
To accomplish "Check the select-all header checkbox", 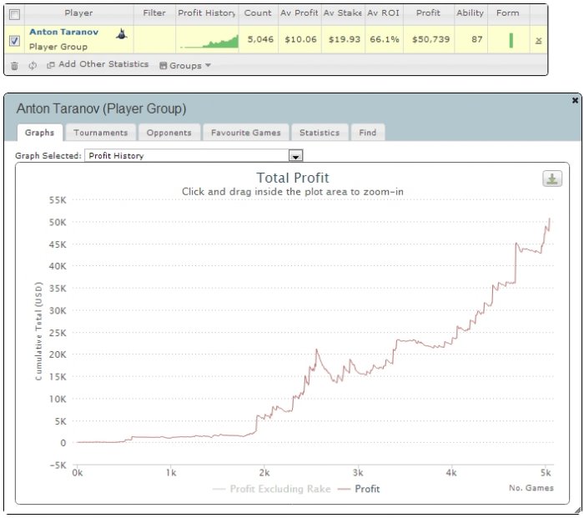I will point(14,14).
